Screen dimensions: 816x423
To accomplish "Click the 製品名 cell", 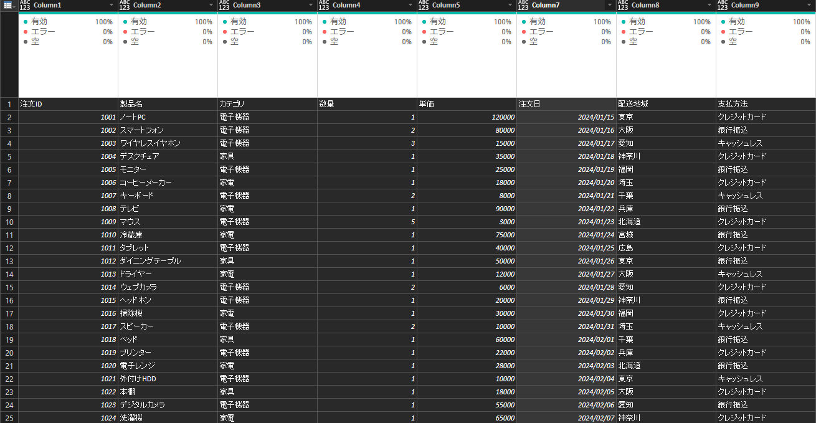I will tap(168, 104).
